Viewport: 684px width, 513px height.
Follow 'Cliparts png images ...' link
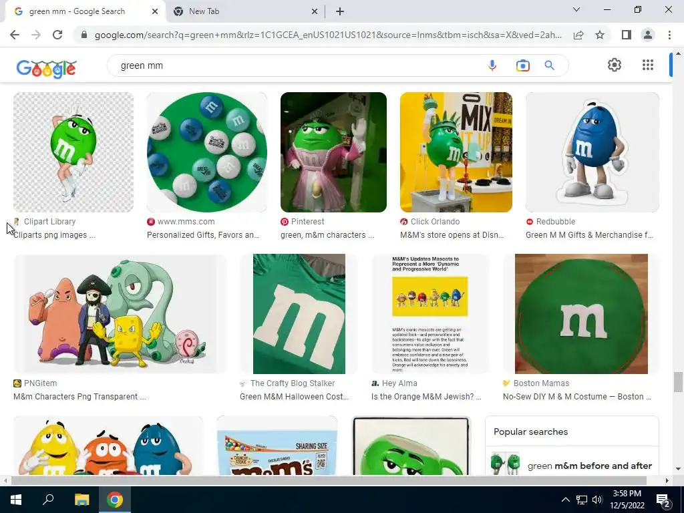(55, 234)
